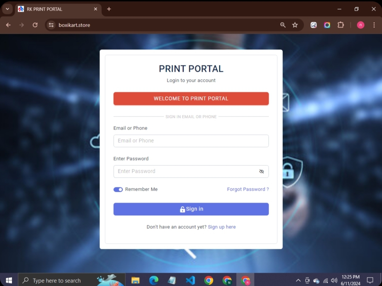Viewport: 382px width, 286px height.
Task: Open the Wi-Fi network tray icon
Action: pos(325,281)
